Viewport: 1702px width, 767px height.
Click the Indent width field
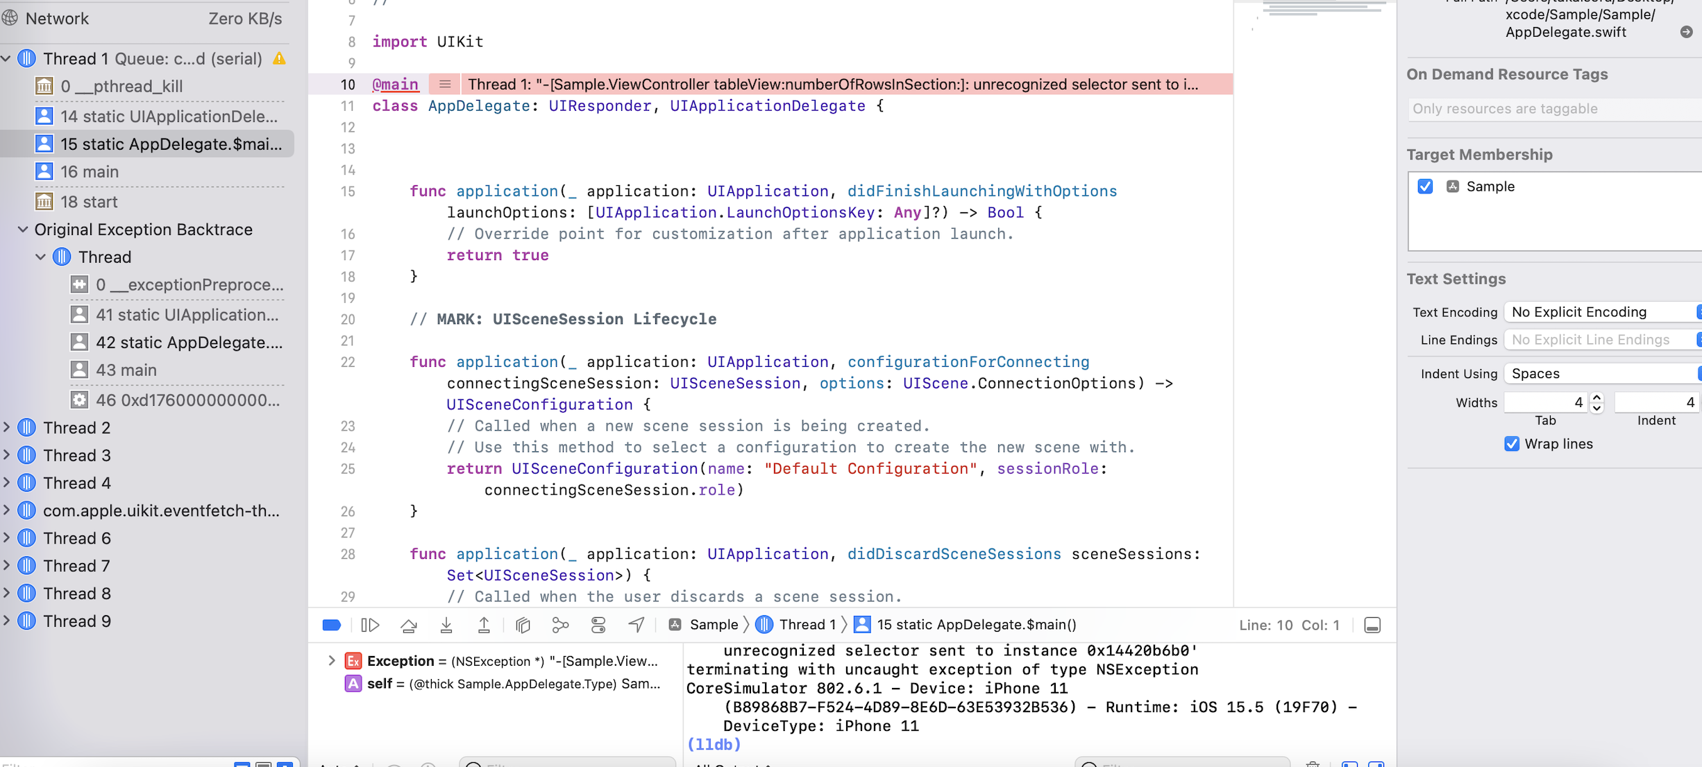[1657, 402]
